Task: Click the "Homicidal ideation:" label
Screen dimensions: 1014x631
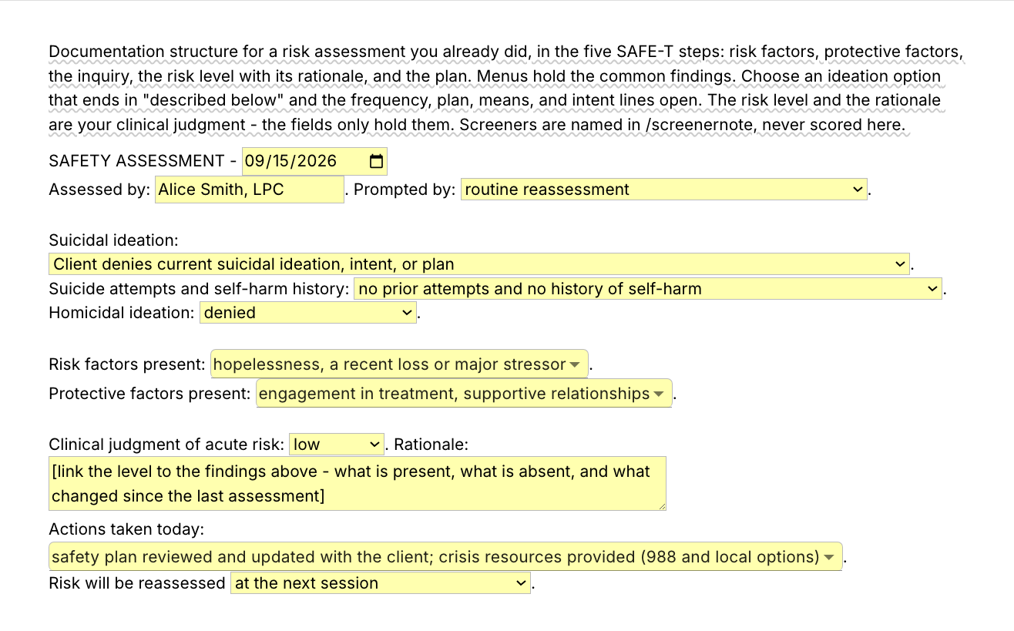Action: [122, 313]
